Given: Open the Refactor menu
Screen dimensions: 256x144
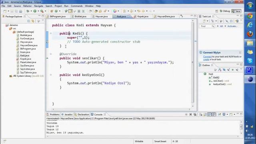Looking at the screenshot, I should (27, 6).
